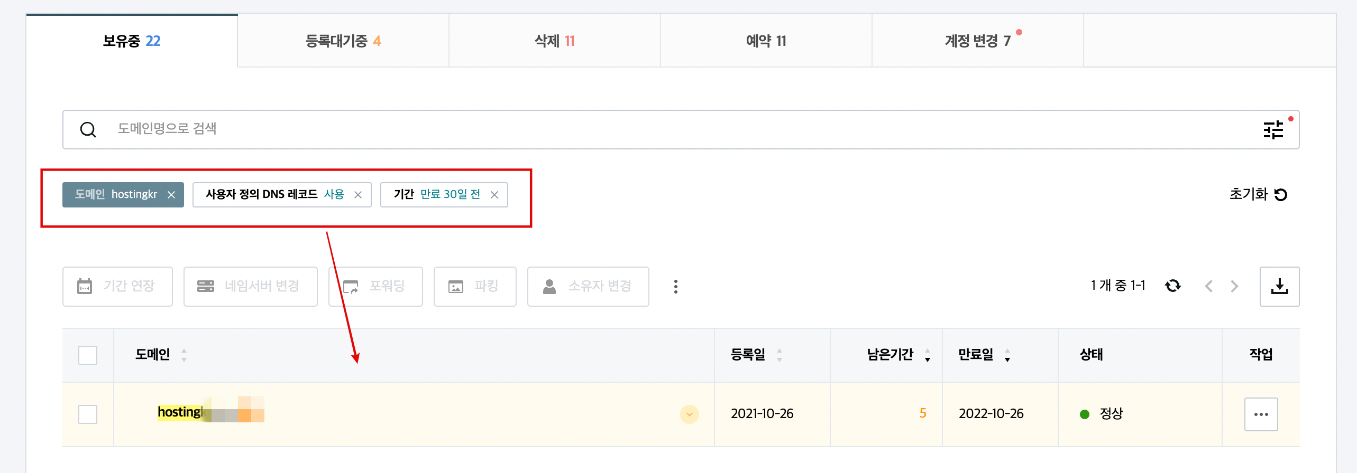The width and height of the screenshot is (1357, 473).
Task: Click the search magnifier icon
Action: [x=88, y=129]
